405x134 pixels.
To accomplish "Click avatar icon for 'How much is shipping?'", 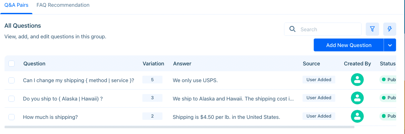I will point(357,116).
